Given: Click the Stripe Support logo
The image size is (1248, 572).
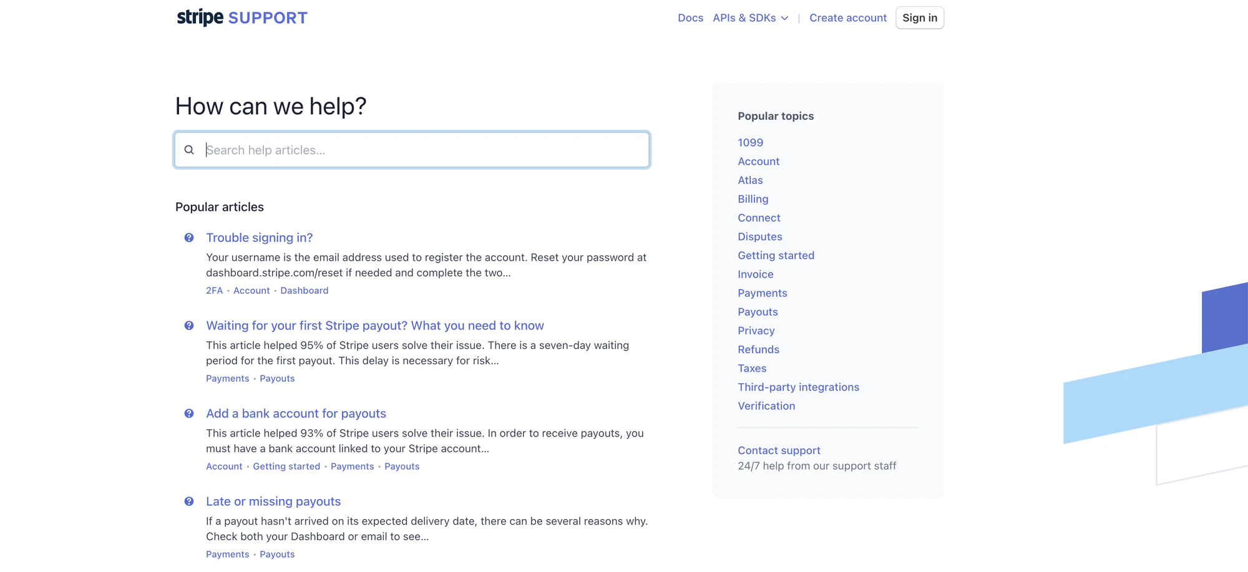Looking at the screenshot, I should coord(242,17).
